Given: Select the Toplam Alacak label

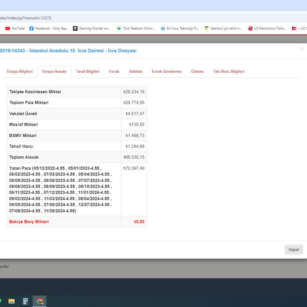Looking at the screenshot, I should 24,157.
